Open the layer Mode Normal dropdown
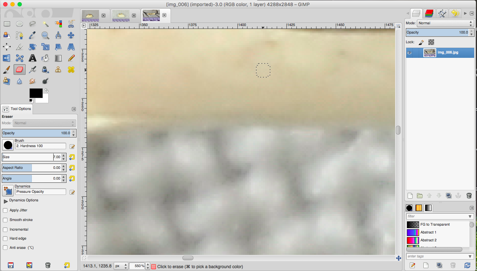 (x=445, y=23)
